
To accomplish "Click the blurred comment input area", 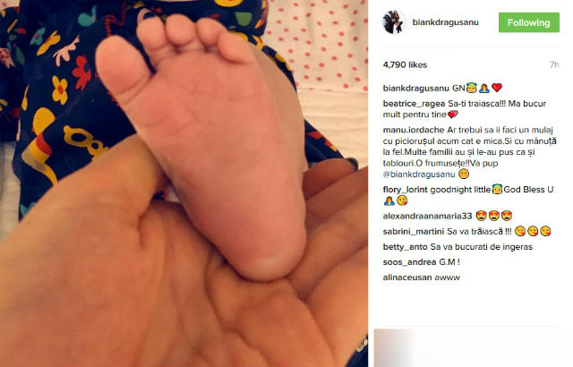I will (466, 347).
